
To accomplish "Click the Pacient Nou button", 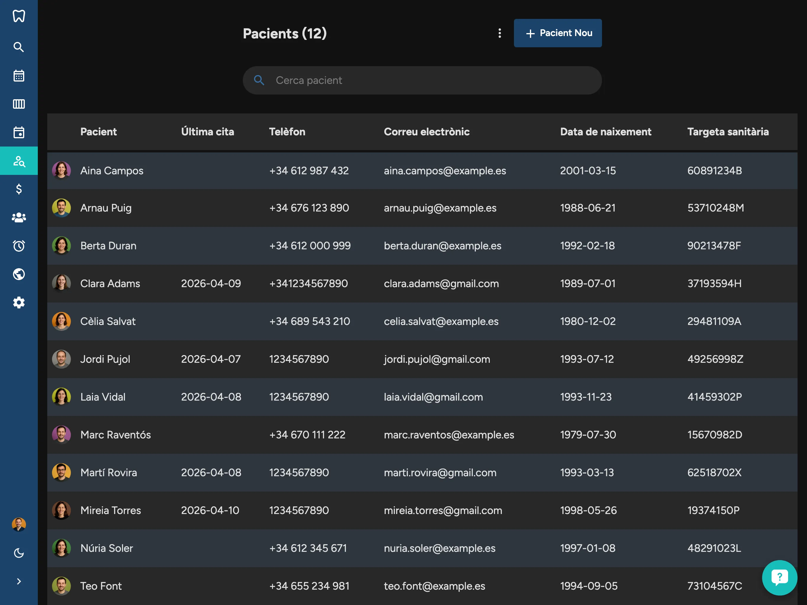I will point(557,33).
